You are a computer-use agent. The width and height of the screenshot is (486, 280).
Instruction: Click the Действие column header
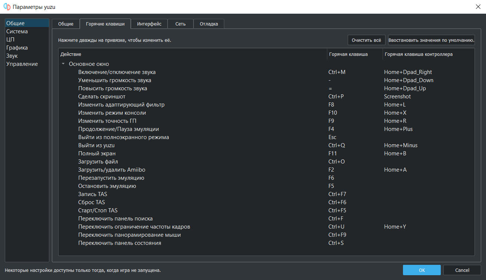tap(193, 54)
